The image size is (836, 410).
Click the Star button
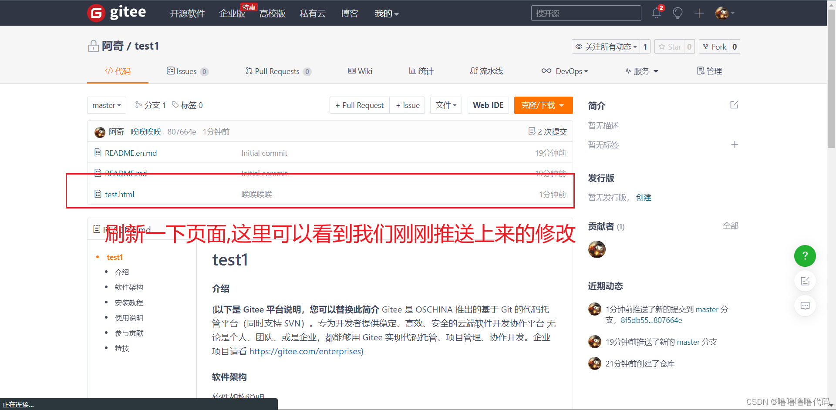[x=670, y=47]
